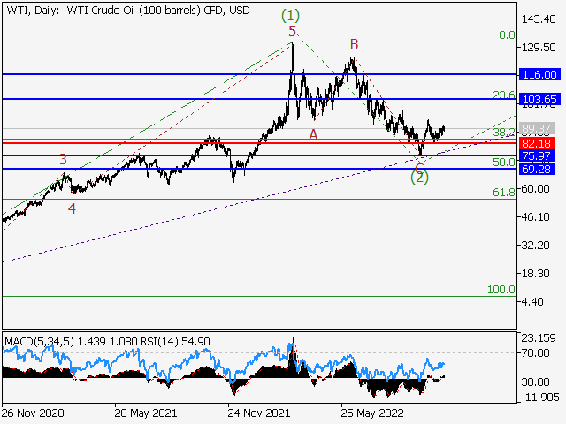The width and height of the screenshot is (566, 424).
Task: Click the 4.40 price axis value
Action: [x=532, y=302]
